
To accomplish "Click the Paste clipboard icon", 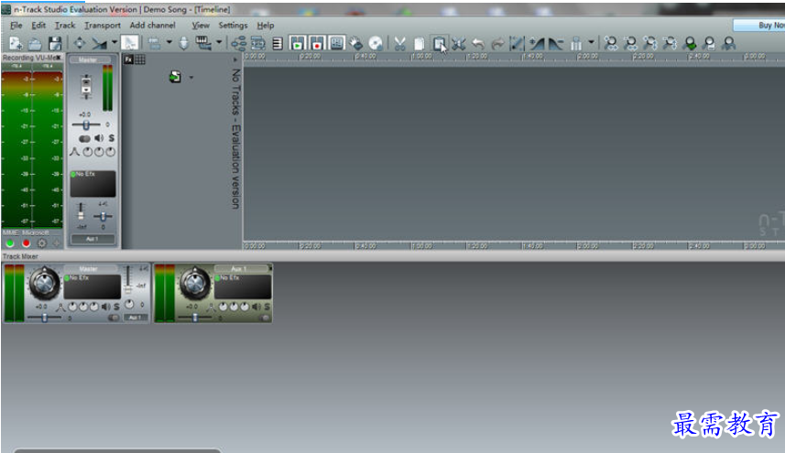I will (439, 44).
